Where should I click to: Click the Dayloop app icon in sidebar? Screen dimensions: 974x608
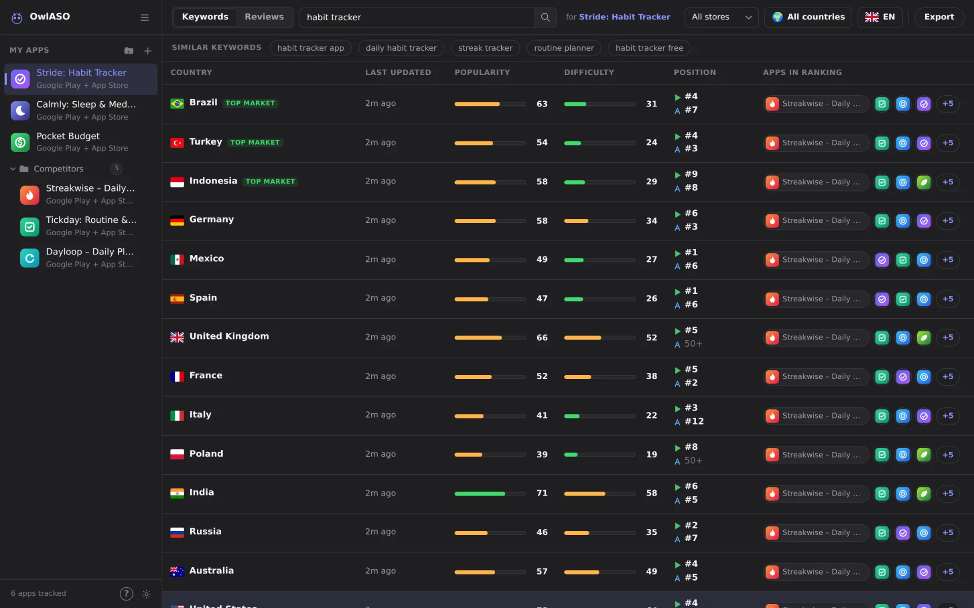click(x=30, y=258)
